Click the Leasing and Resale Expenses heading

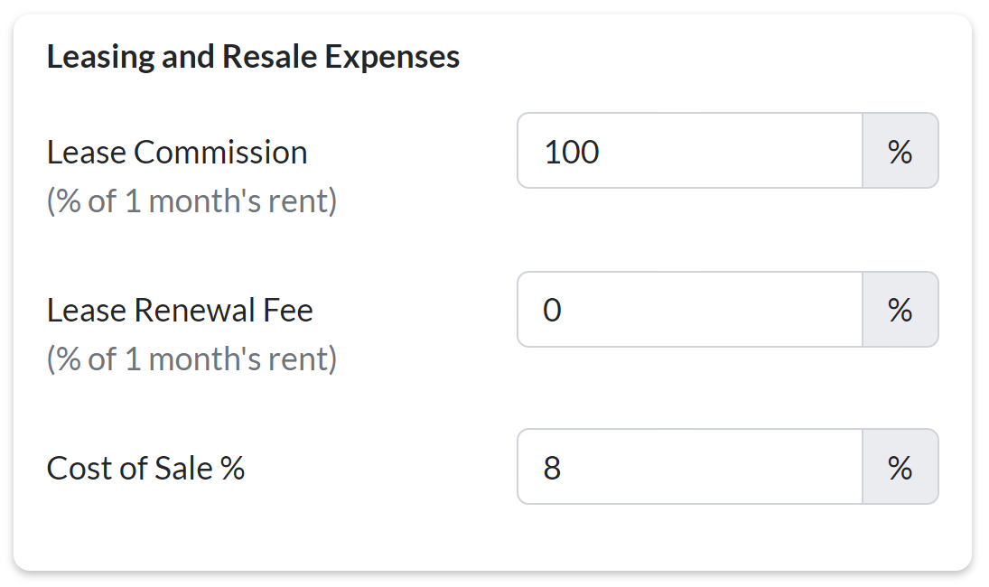[253, 57]
